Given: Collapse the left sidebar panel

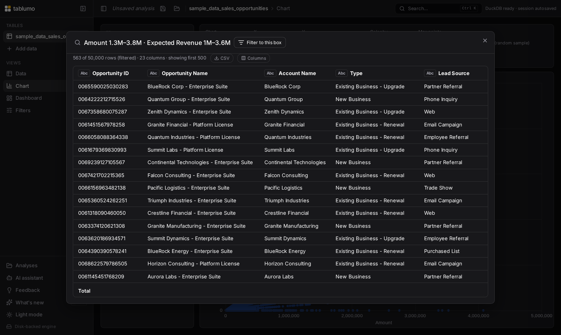Looking at the screenshot, I should pos(83,9).
